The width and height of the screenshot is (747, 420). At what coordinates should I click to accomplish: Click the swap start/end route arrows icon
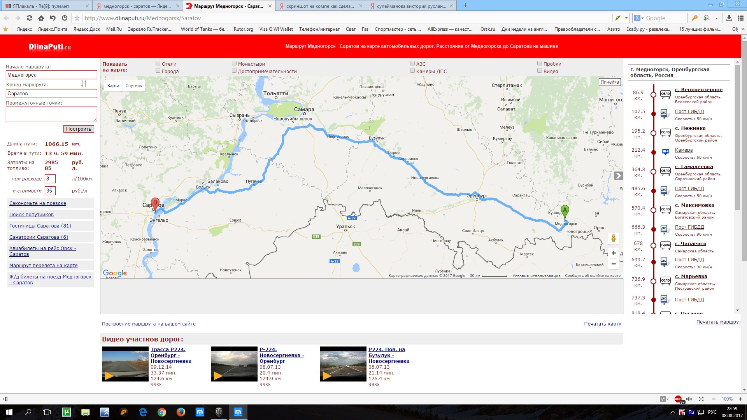point(84,84)
